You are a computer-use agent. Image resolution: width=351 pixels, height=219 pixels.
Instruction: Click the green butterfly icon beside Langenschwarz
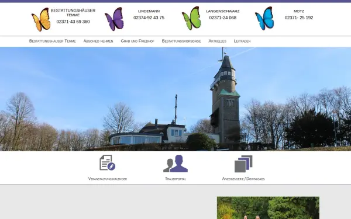tap(191, 18)
